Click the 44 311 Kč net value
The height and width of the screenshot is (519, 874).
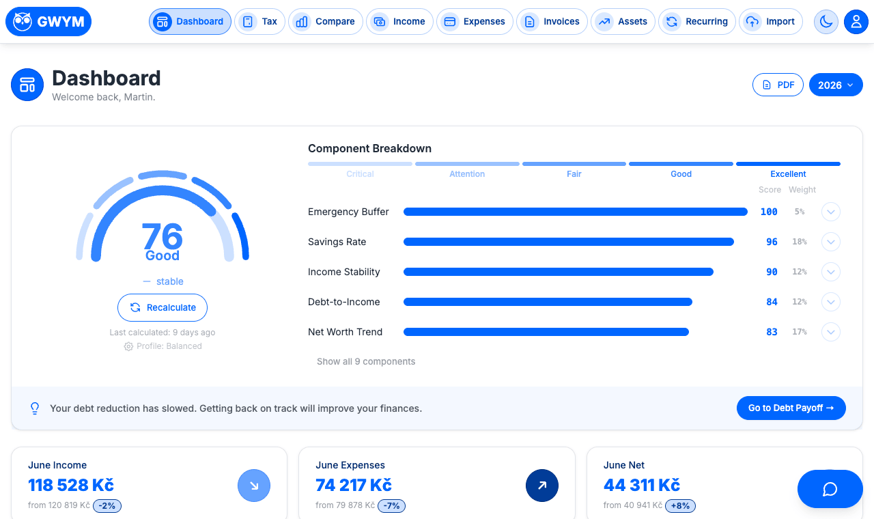point(642,486)
